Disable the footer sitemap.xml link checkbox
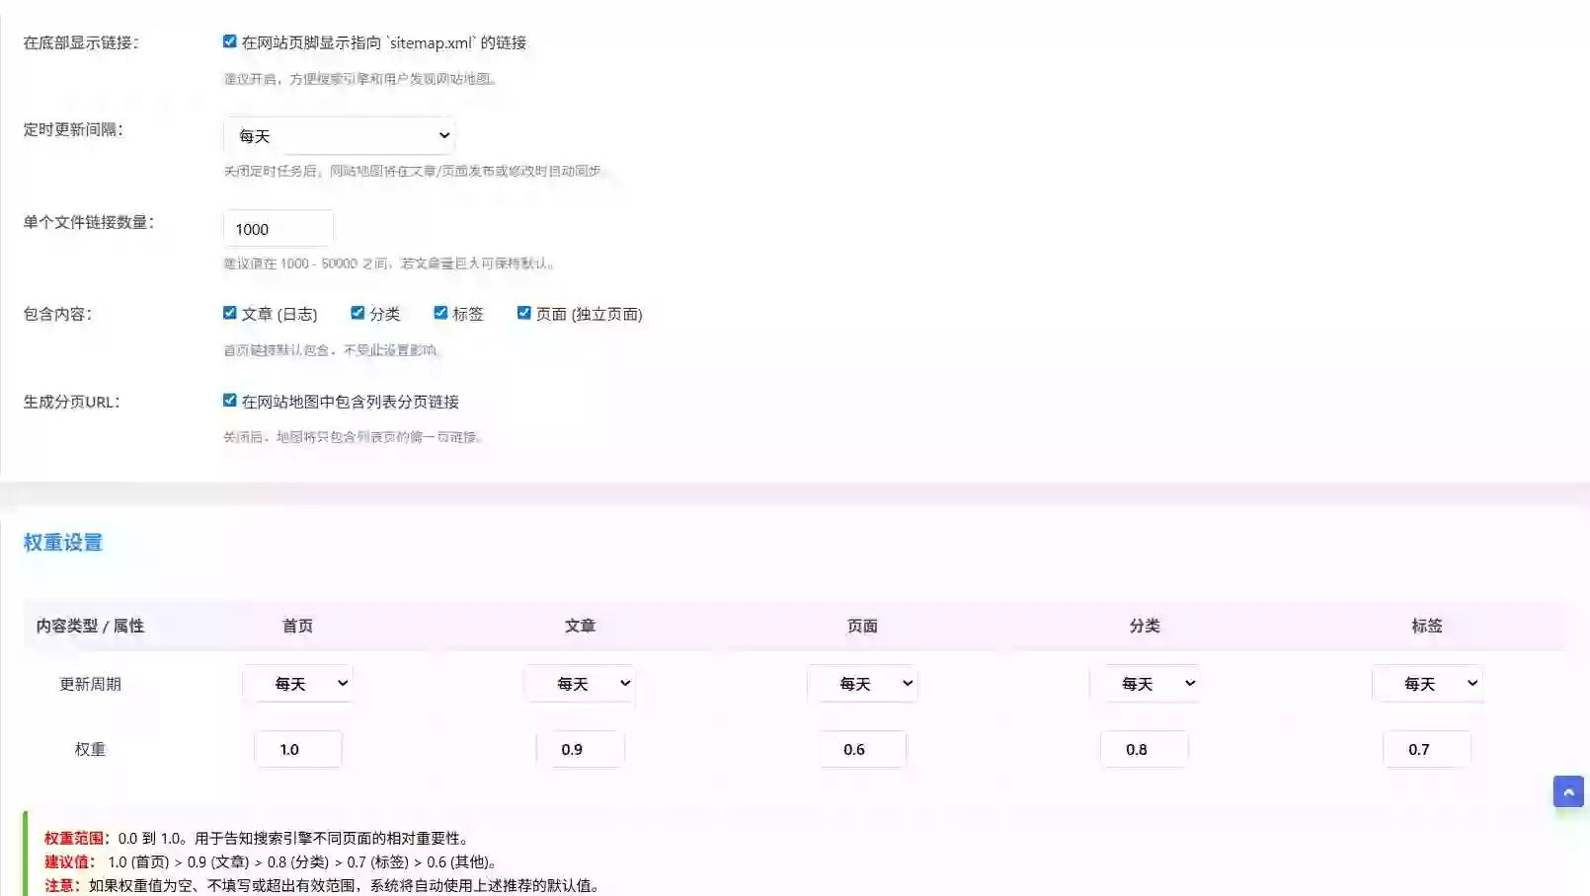The width and height of the screenshot is (1590, 896). coord(229,40)
